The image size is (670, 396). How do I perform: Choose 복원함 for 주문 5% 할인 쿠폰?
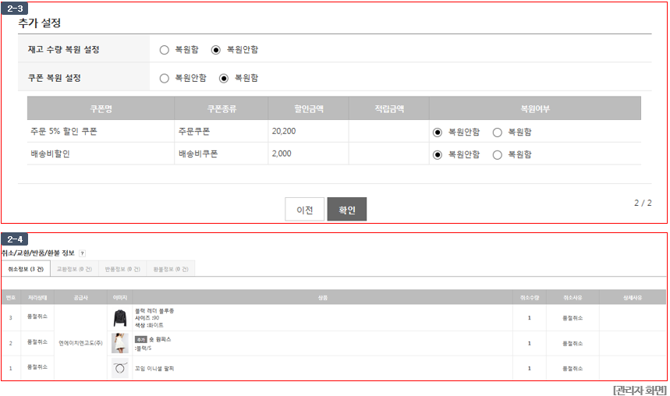click(497, 133)
